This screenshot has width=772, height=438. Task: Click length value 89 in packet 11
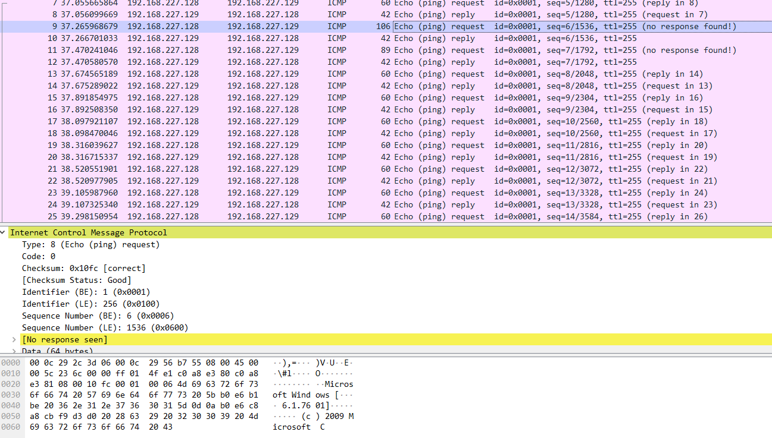[x=386, y=50]
